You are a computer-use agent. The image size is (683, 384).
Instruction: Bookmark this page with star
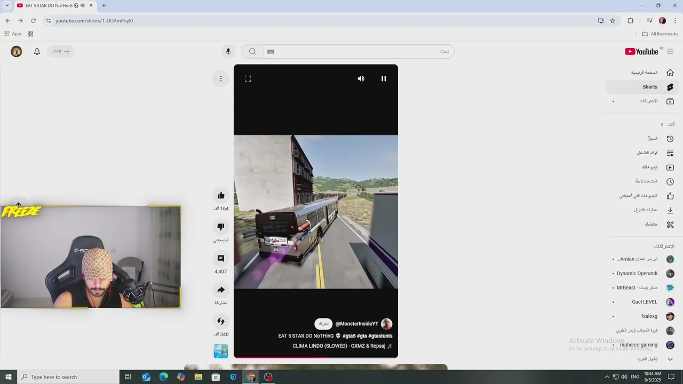pyautogui.click(x=613, y=21)
